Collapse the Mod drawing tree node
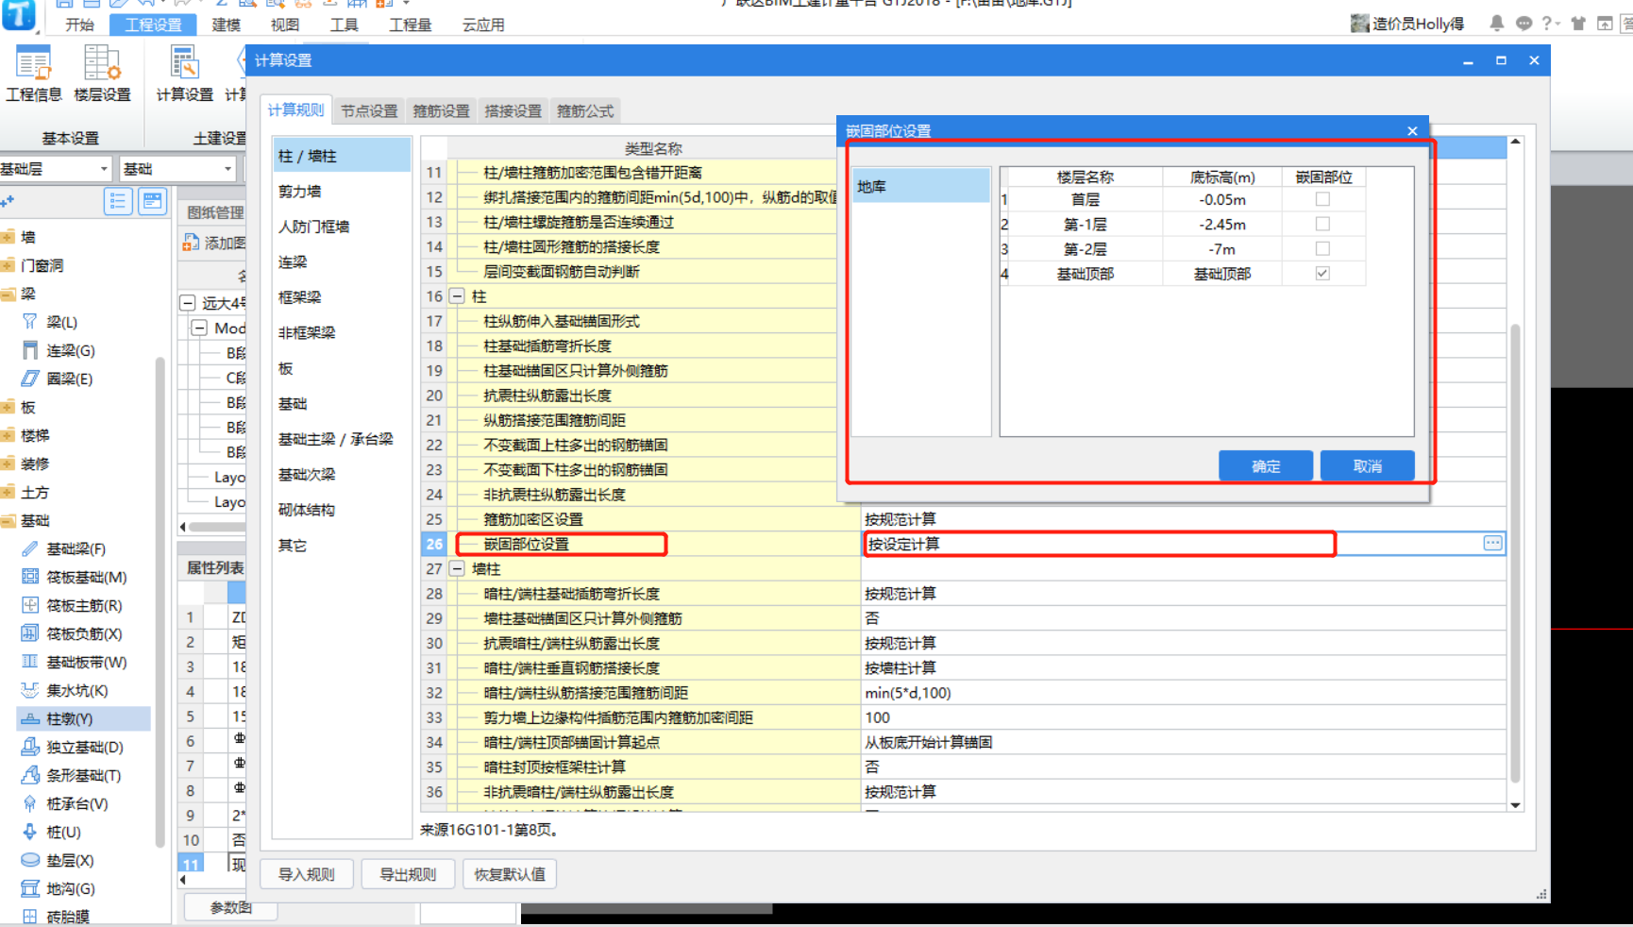The height and width of the screenshot is (927, 1633). click(199, 328)
